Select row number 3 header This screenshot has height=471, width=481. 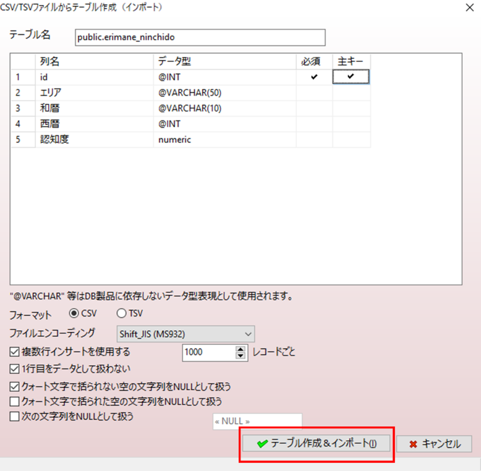click(23, 108)
